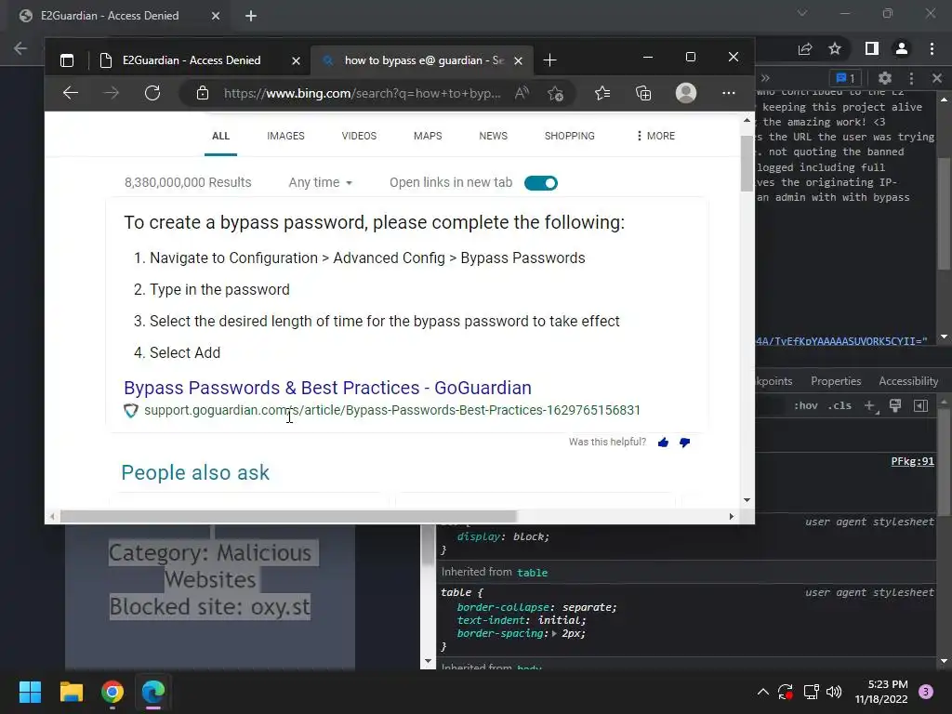This screenshot has width=952, height=714.
Task: Toggle rendering emulations paintbrush icon in Styles
Action: tap(895, 405)
